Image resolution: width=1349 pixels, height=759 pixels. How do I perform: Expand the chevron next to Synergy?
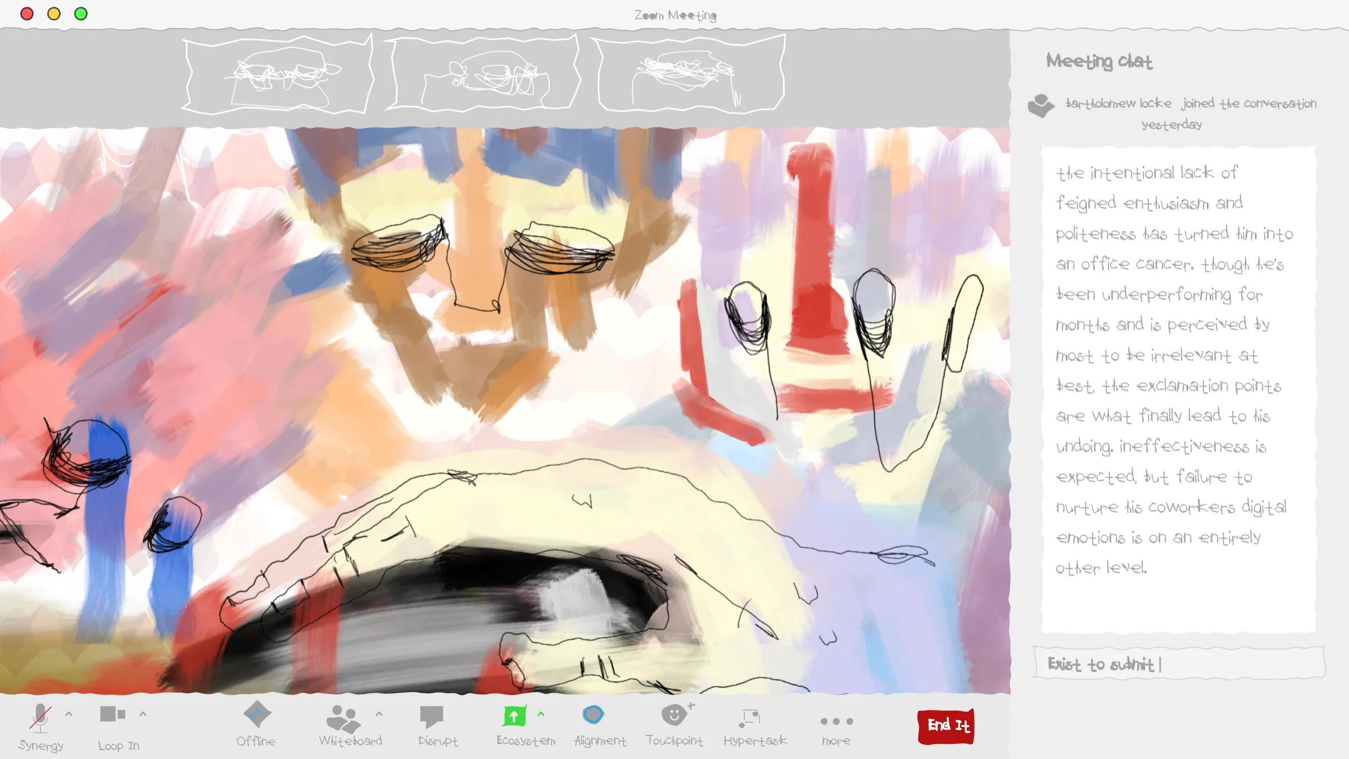click(x=69, y=714)
